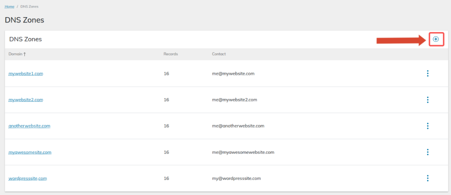Click records count 16 for mywebsite1.com

(166, 74)
